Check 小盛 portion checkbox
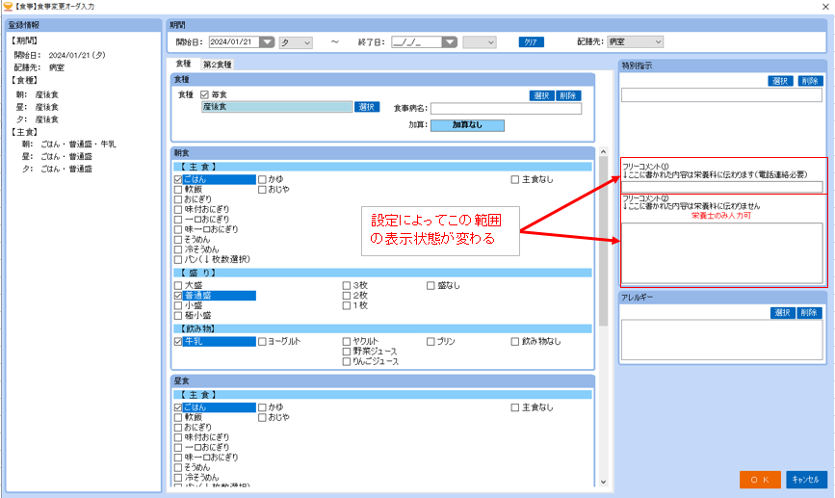This screenshot has height=498, width=835. click(x=178, y=305)
